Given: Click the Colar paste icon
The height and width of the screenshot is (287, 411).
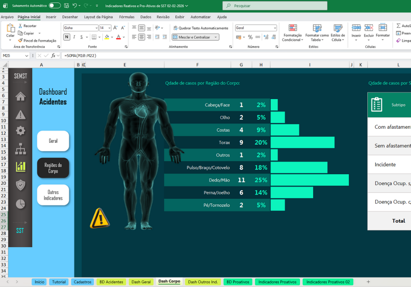Looking at the screenshot, I should point(11,28).
